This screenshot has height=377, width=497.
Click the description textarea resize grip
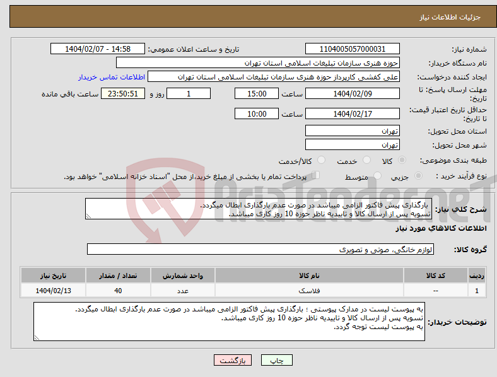[x=89, y=216]
